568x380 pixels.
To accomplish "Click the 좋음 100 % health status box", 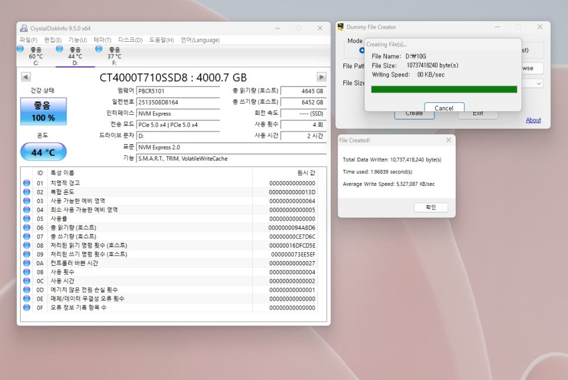I will [43, 111].
